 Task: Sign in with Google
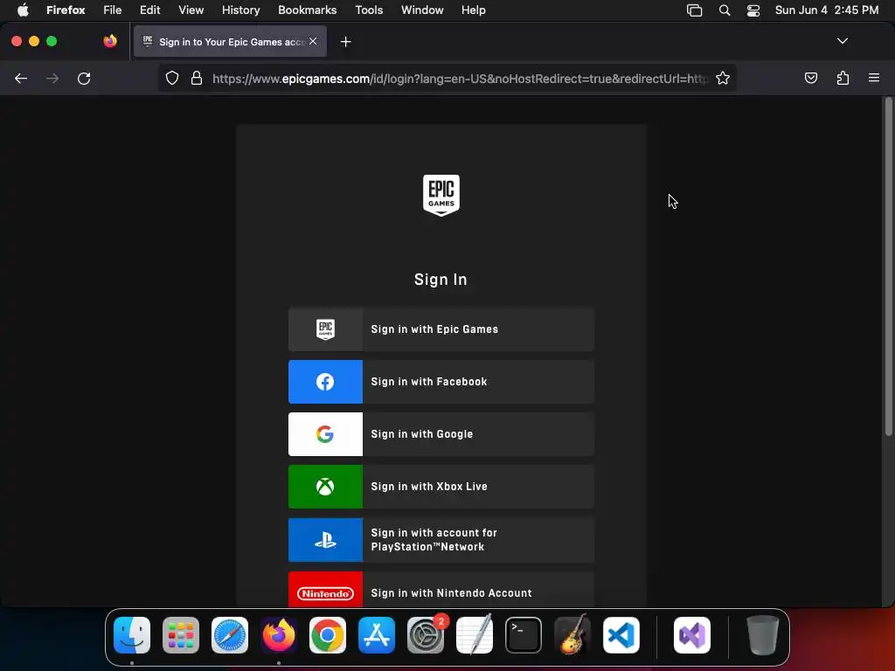point(441,434)
